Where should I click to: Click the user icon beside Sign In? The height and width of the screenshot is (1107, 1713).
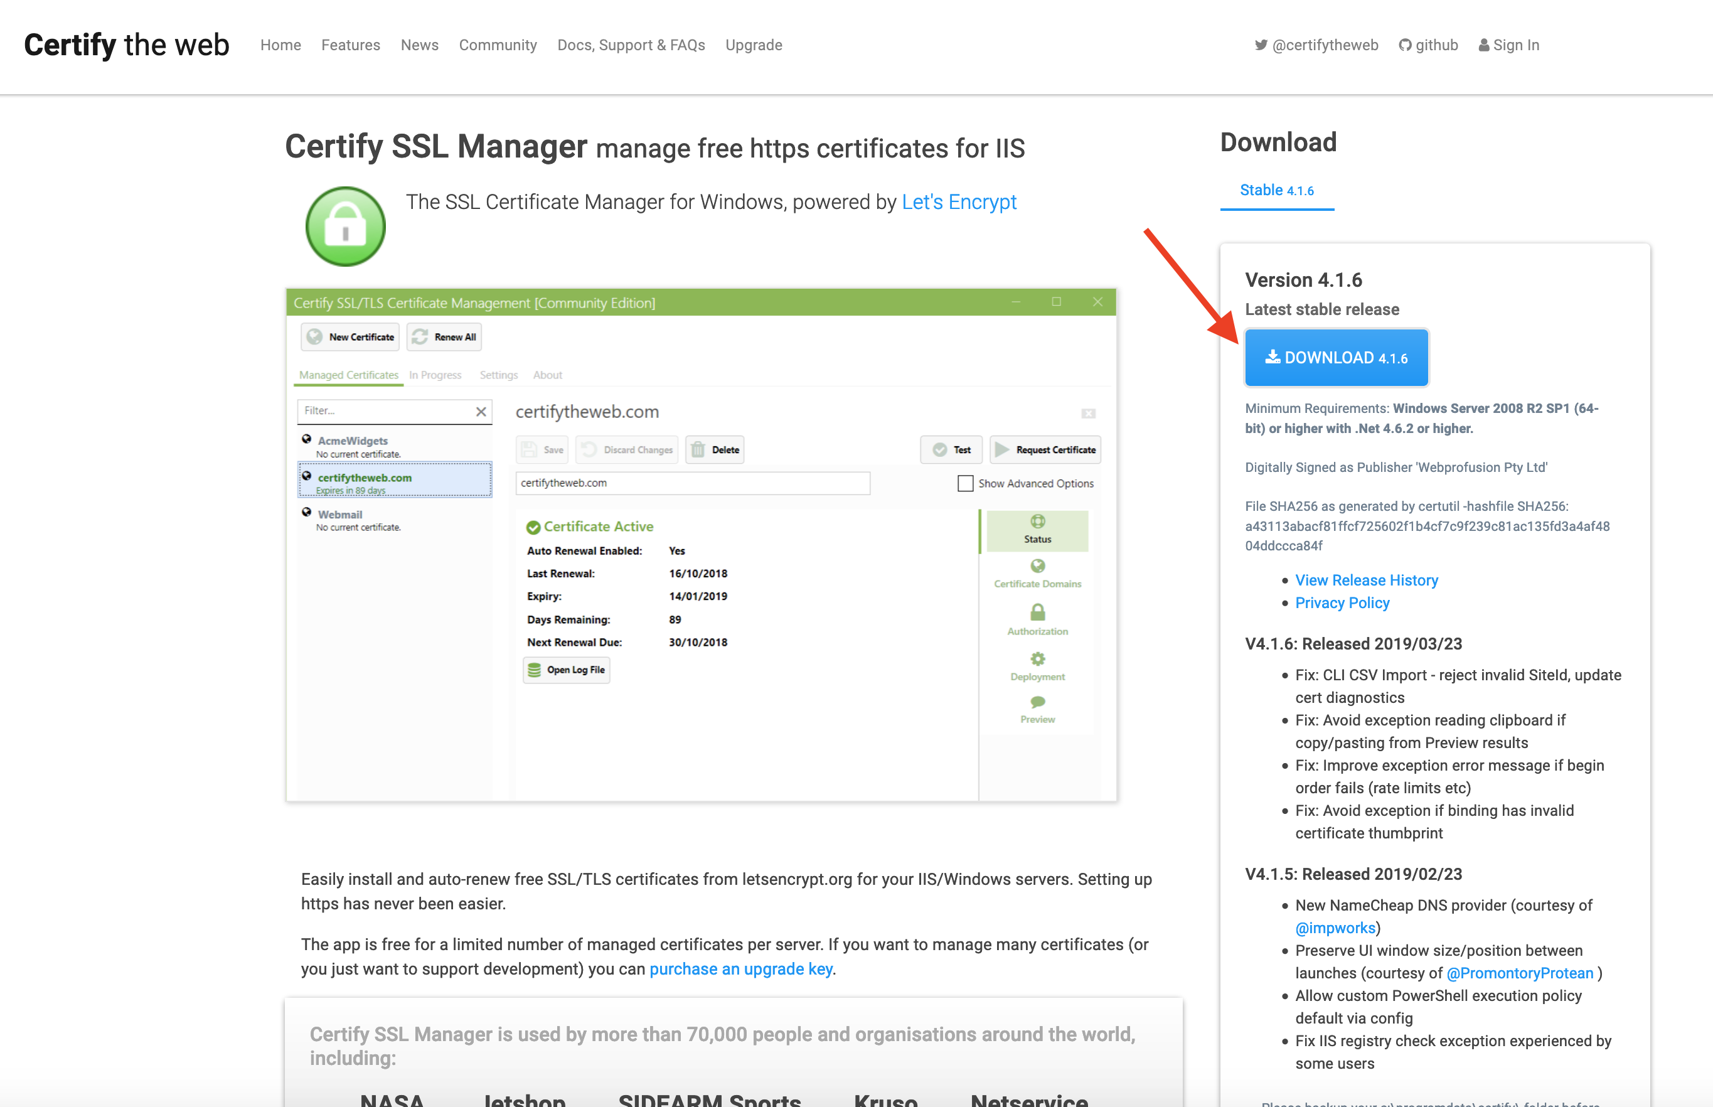(1484, 45)
